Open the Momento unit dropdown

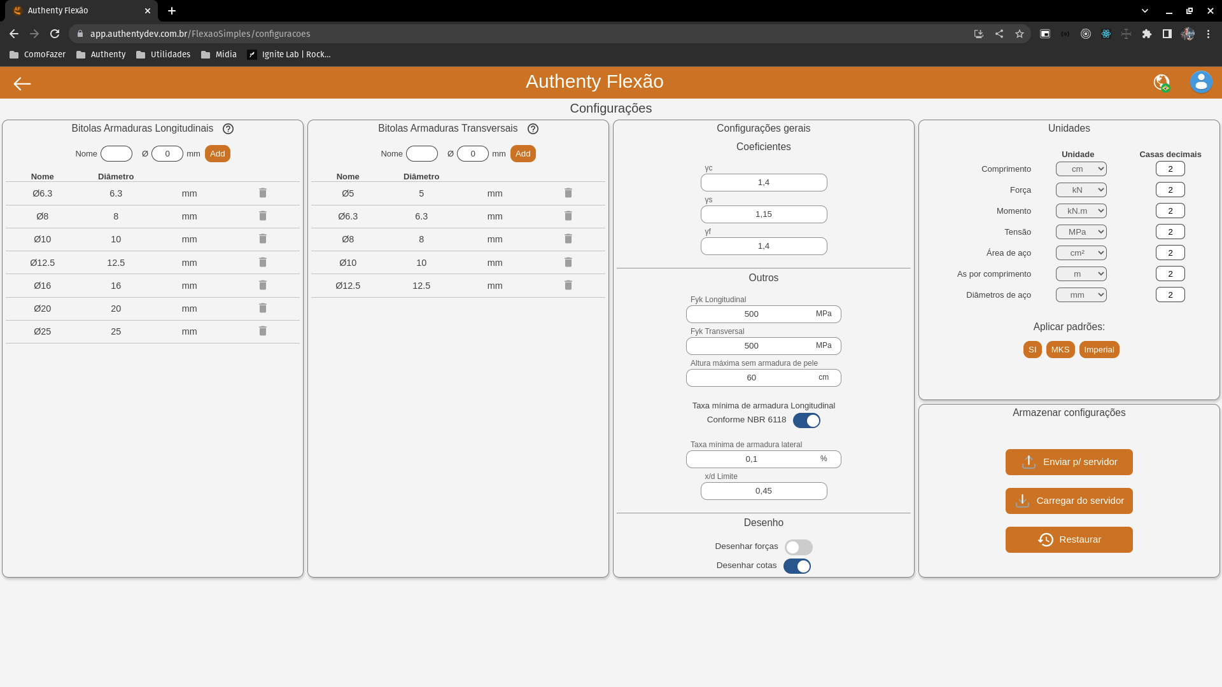[1081, 211]
